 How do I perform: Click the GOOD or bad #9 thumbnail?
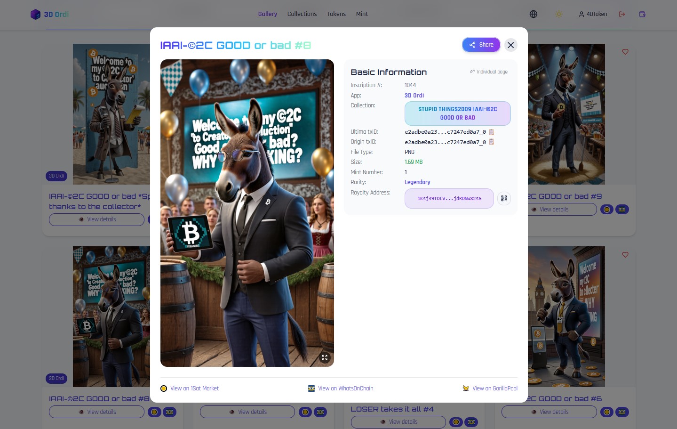[x=566, y=114]
